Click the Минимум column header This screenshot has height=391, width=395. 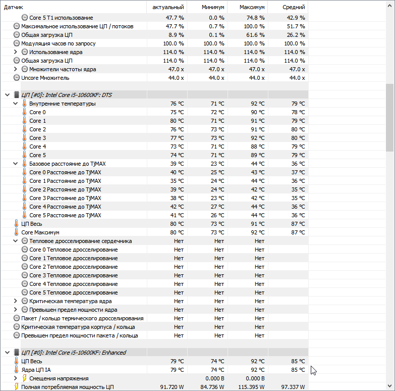(207, 7)
